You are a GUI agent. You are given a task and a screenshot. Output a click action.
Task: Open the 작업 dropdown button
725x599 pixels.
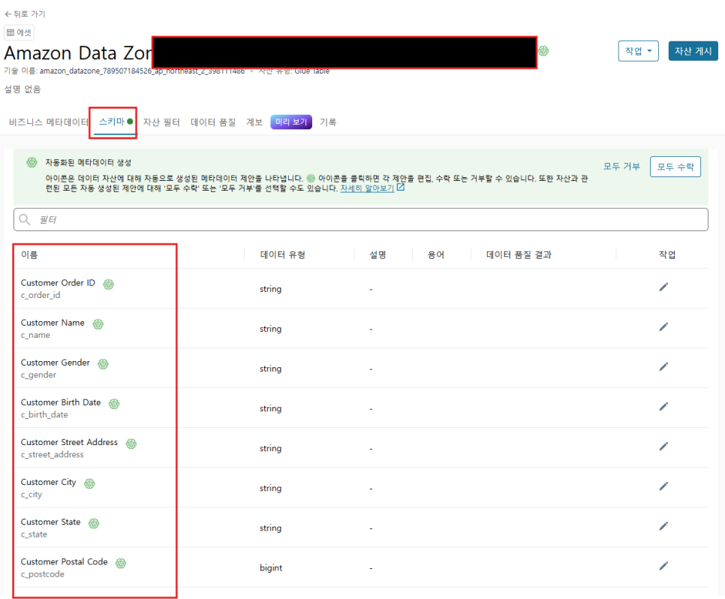(638, 51)
